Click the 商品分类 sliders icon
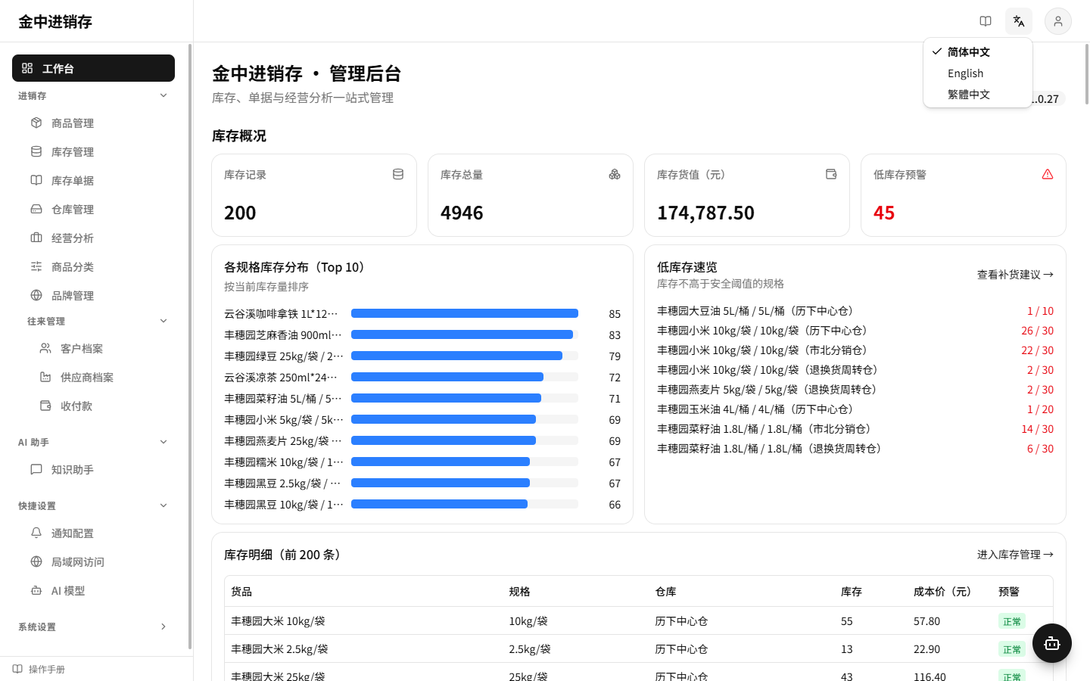Screen dimensions: 1090x681 pyautogui.click(x=36, y=266)
